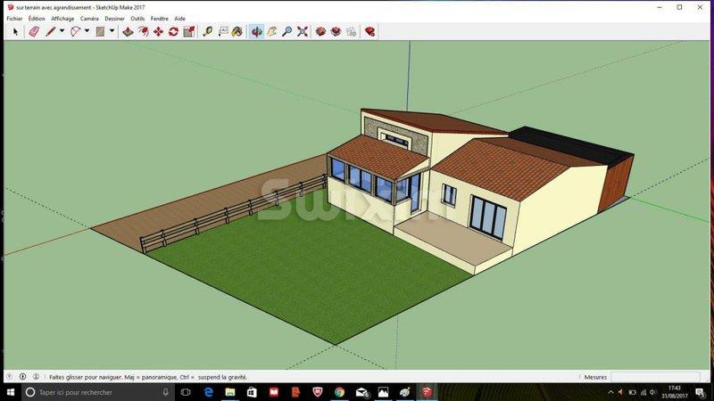Click the Zoom Extents tool
This screenshot has height=401, width=714.
point(303,31)
